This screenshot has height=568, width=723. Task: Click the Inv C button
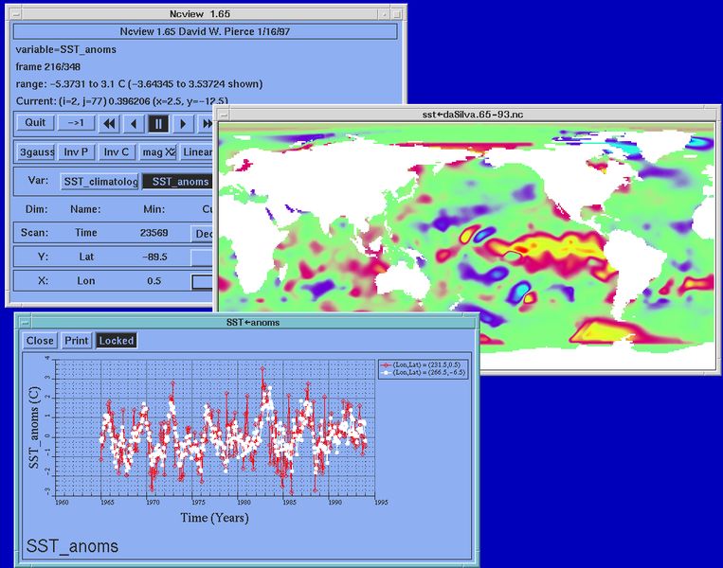[117, 152]
